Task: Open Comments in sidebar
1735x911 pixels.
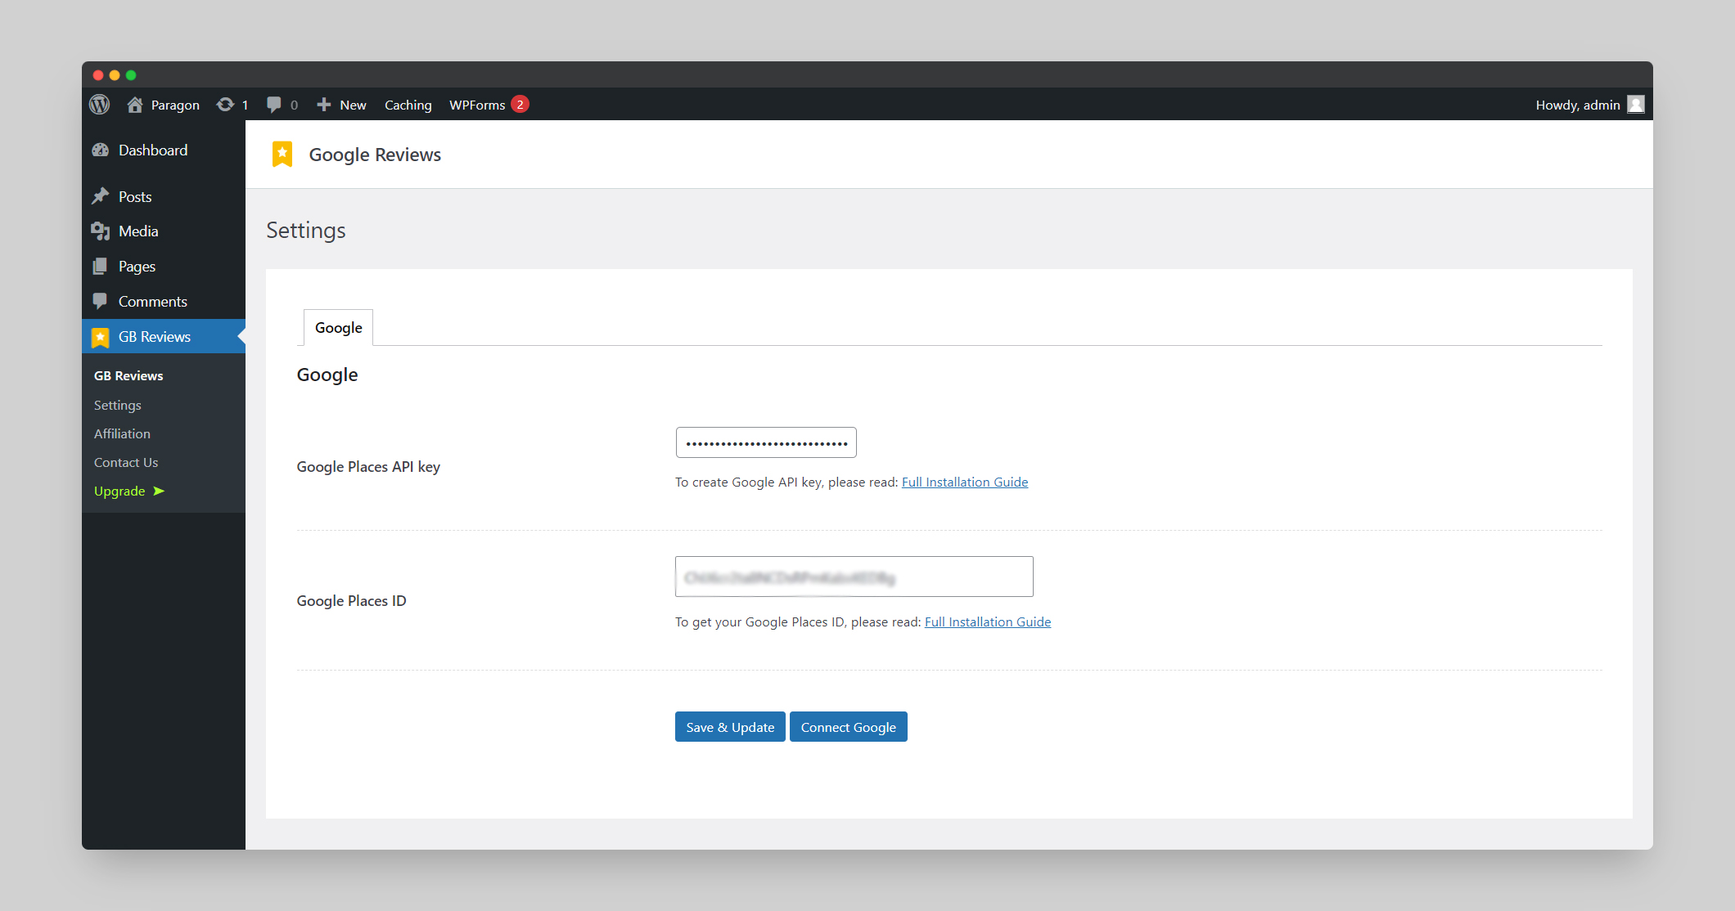Action: click(x=153, y=302)
